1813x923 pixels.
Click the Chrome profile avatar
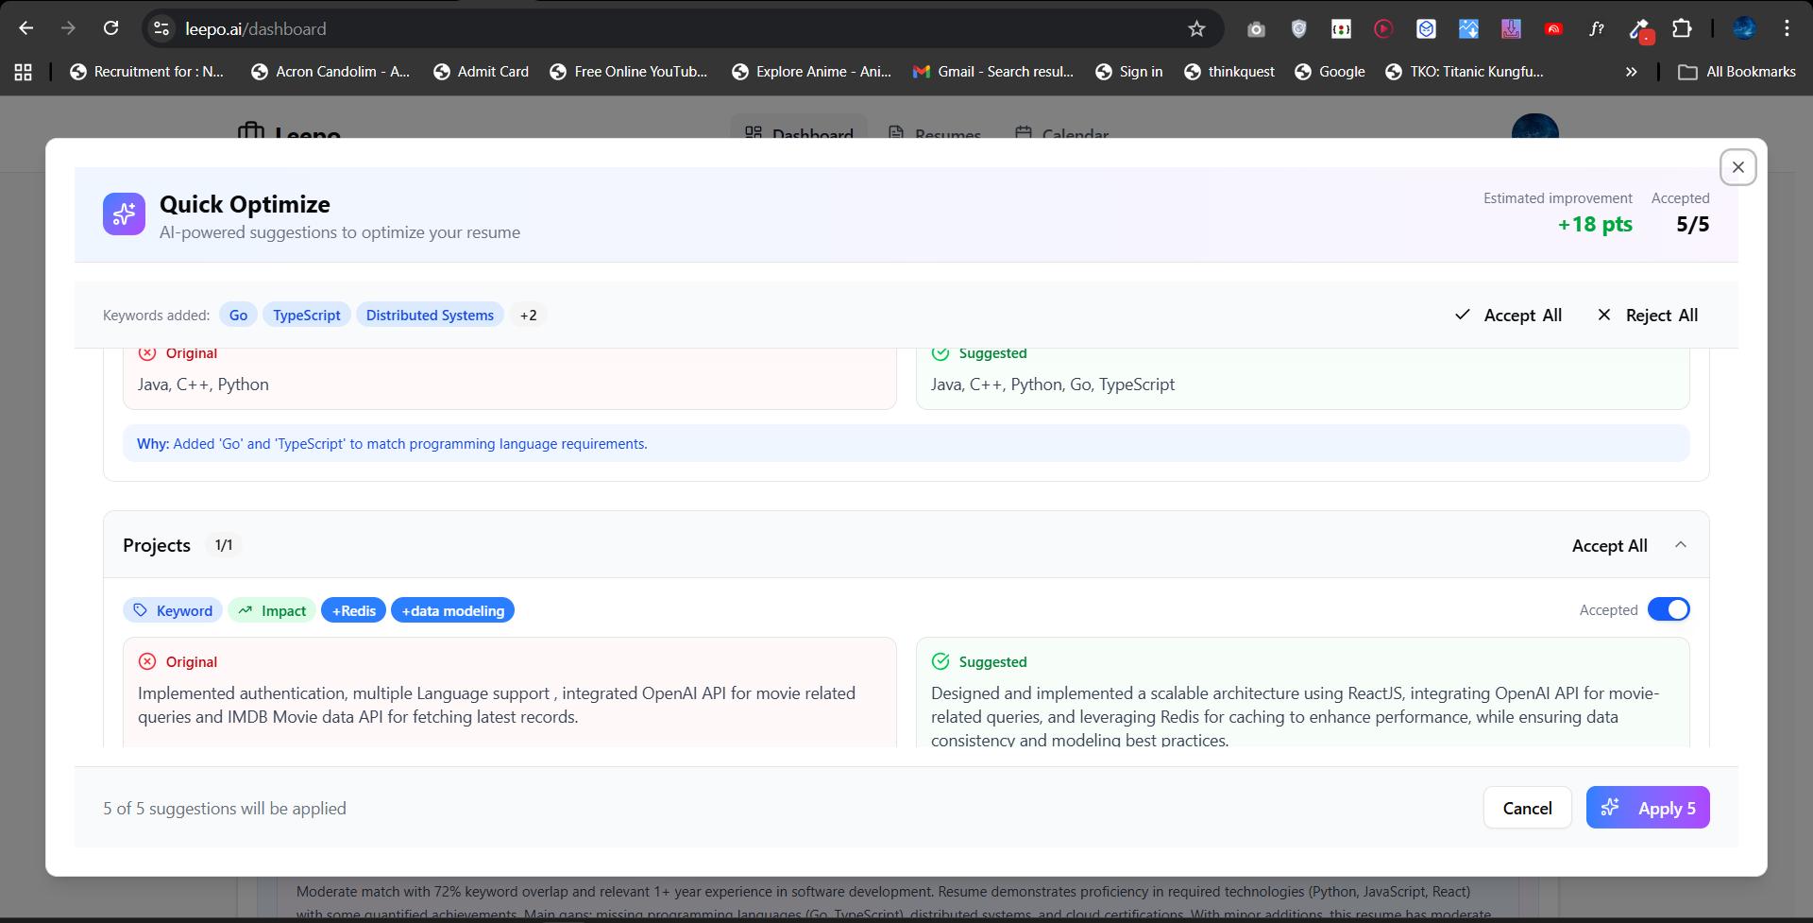coord(1743,28)
